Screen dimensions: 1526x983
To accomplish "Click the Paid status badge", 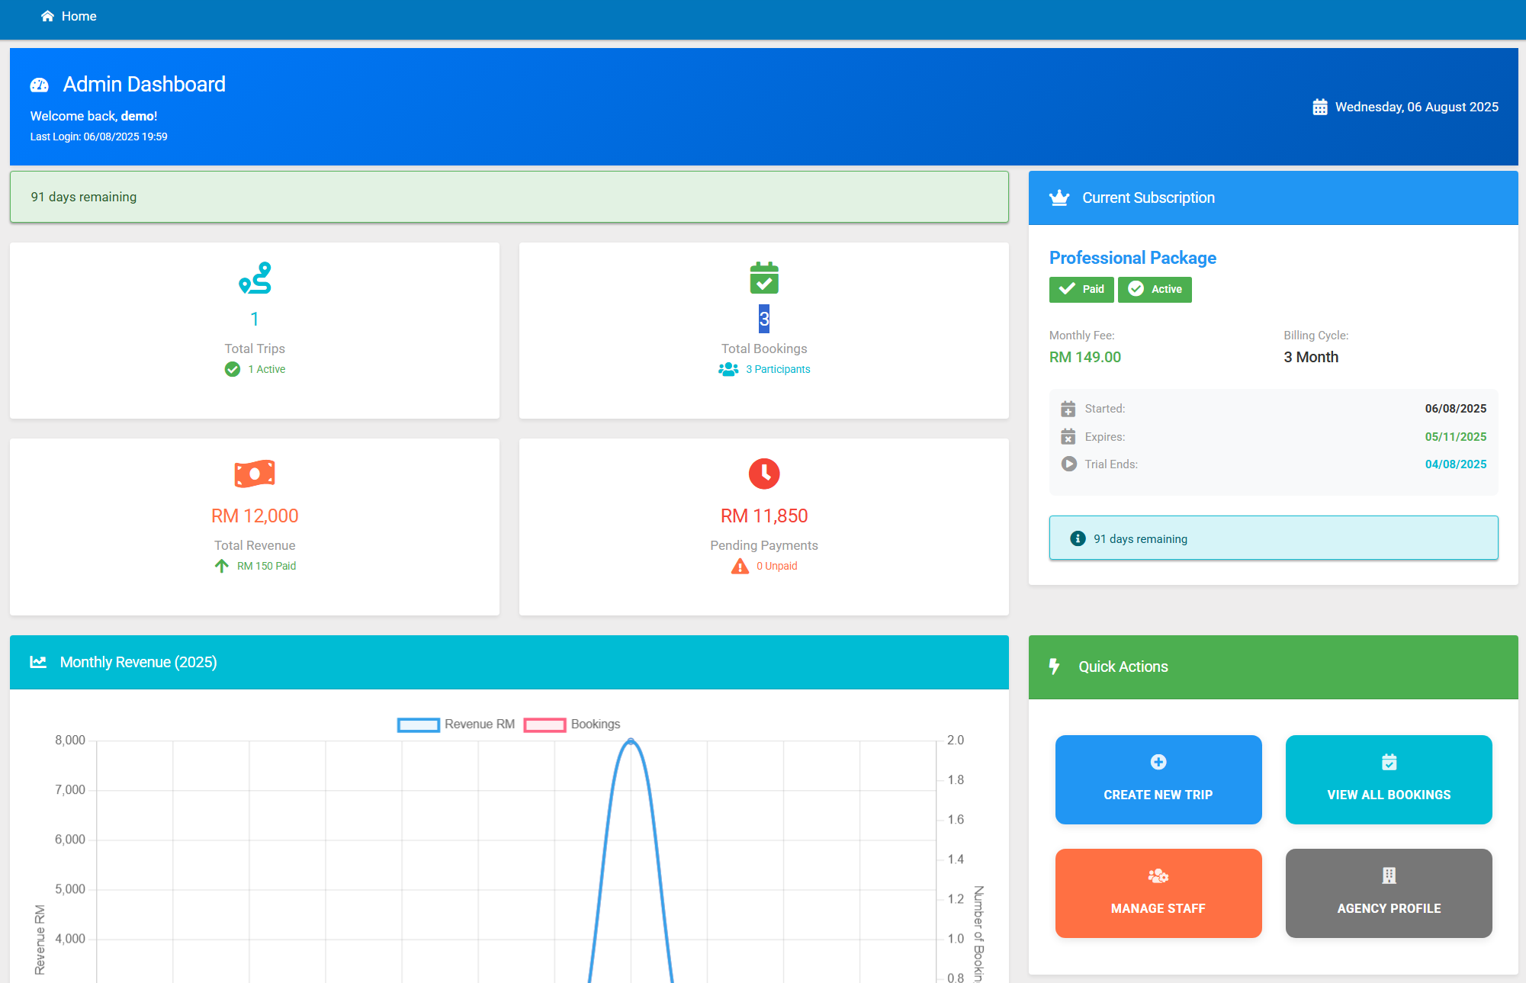I will click(x=1081, y=290).
